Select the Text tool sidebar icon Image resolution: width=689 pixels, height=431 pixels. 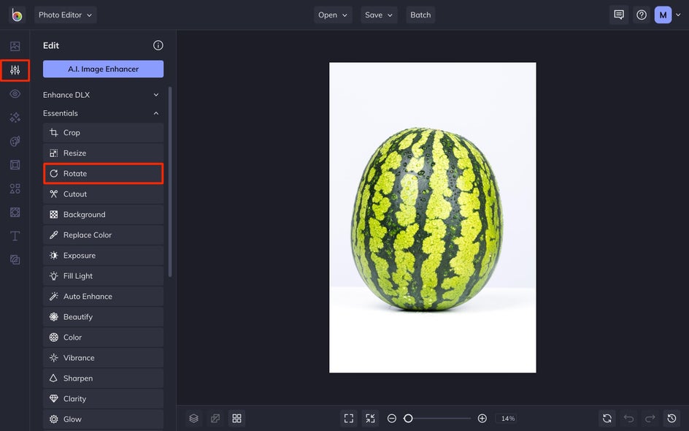pyautogui.click(x=15, y=236)
